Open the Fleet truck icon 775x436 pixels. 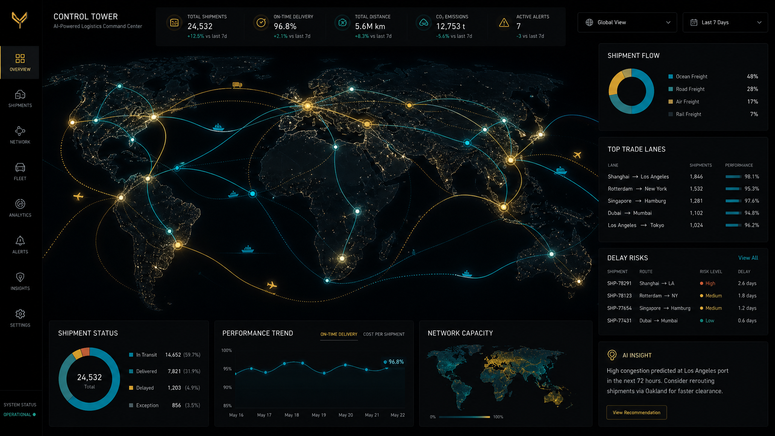point(20,167)
